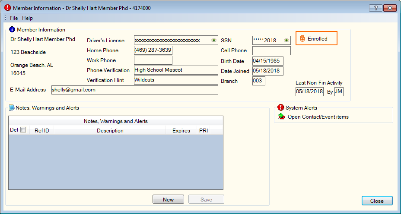This screenshot has width=401, height=214.
Task: Click the Close button
Action: (x=377, y=201)
